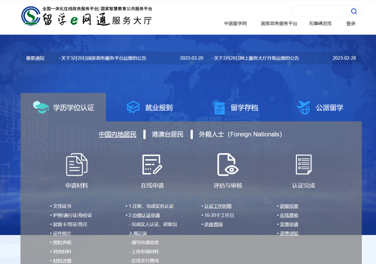Click 登录 to log in

(351, 23)
